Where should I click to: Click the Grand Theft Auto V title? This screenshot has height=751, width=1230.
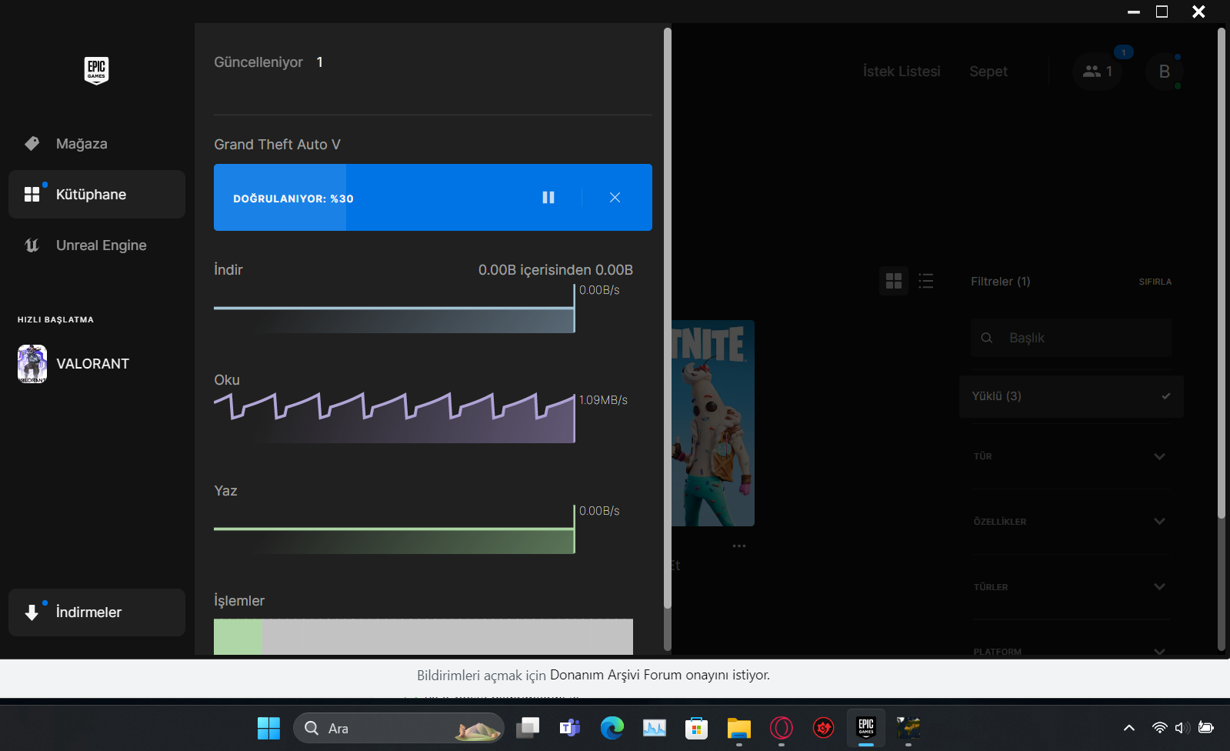(x=277, y=145)
